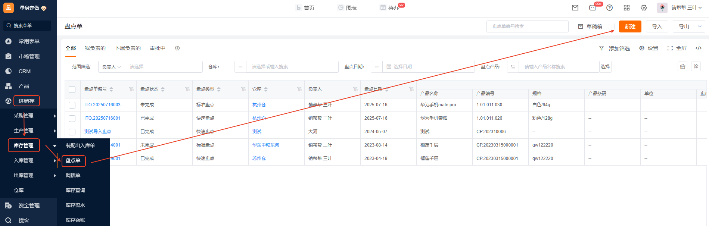
Task: Click the save filter icon in the filter row
Action: point(682,66)
